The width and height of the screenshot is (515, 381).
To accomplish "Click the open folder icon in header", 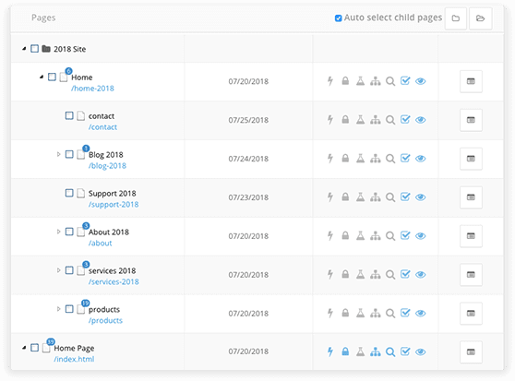I will pos(480,18).
